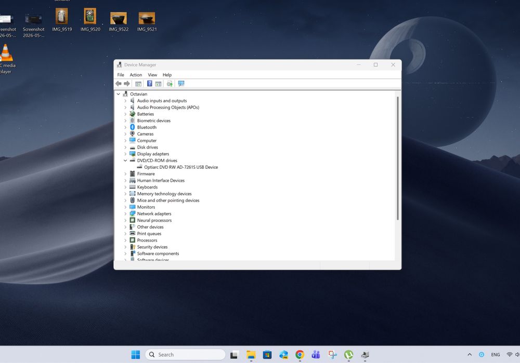Select the IMG_9519 desktop file

(62, 20)
